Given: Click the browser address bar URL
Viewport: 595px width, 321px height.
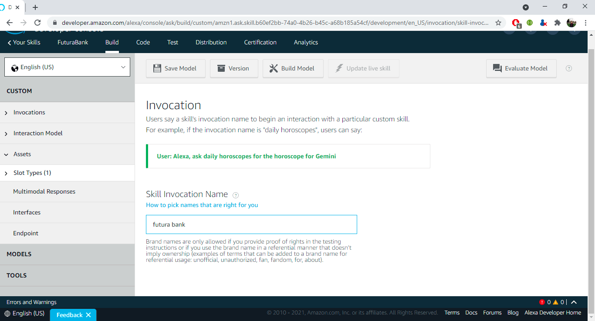Looking at the screenshot, I should tap(275, 23).
